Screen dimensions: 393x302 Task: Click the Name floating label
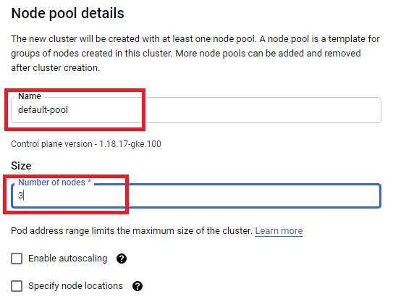coord(30,96)
